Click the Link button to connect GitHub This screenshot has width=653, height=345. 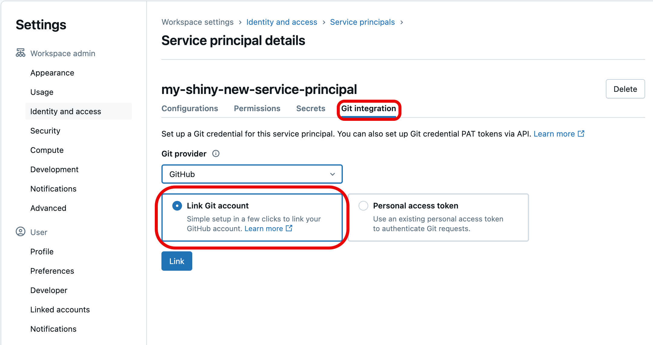(x=177, y=261)
